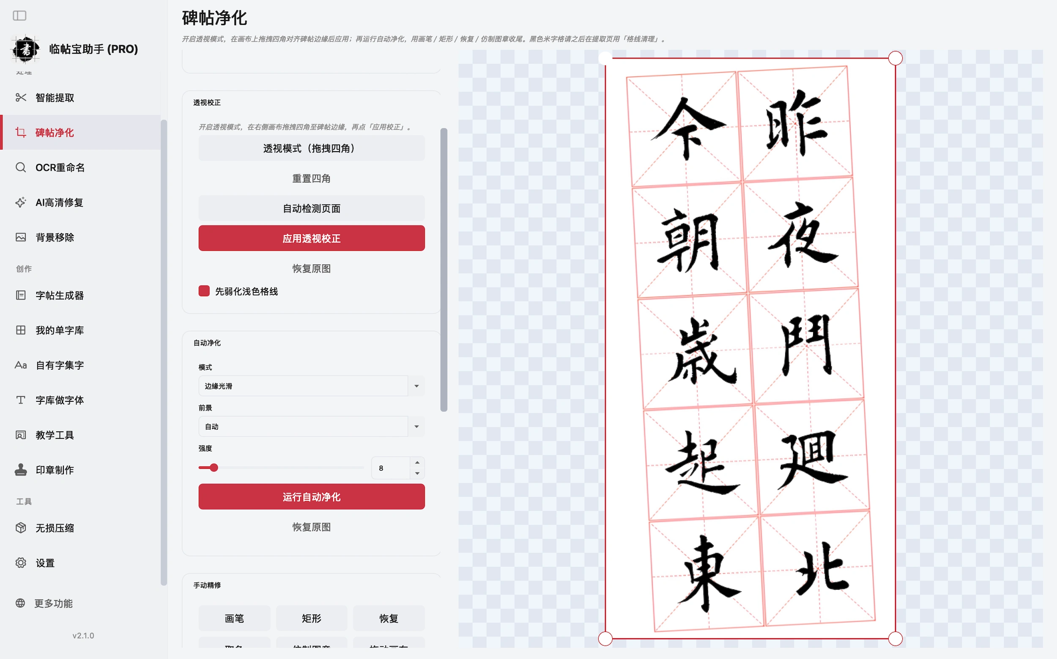Toggle 先弱化浅色格线 checkbox
This screenshot has width=1057, height=659.
tap(204, 291)
